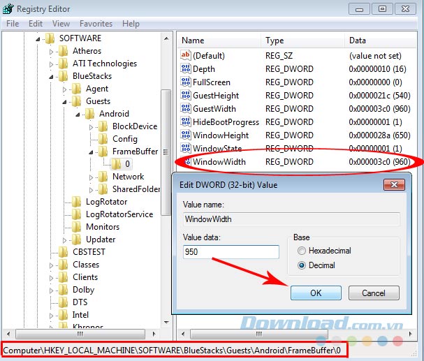
Task: Sort values by the Data column header
Action: (x=381, y=40)
